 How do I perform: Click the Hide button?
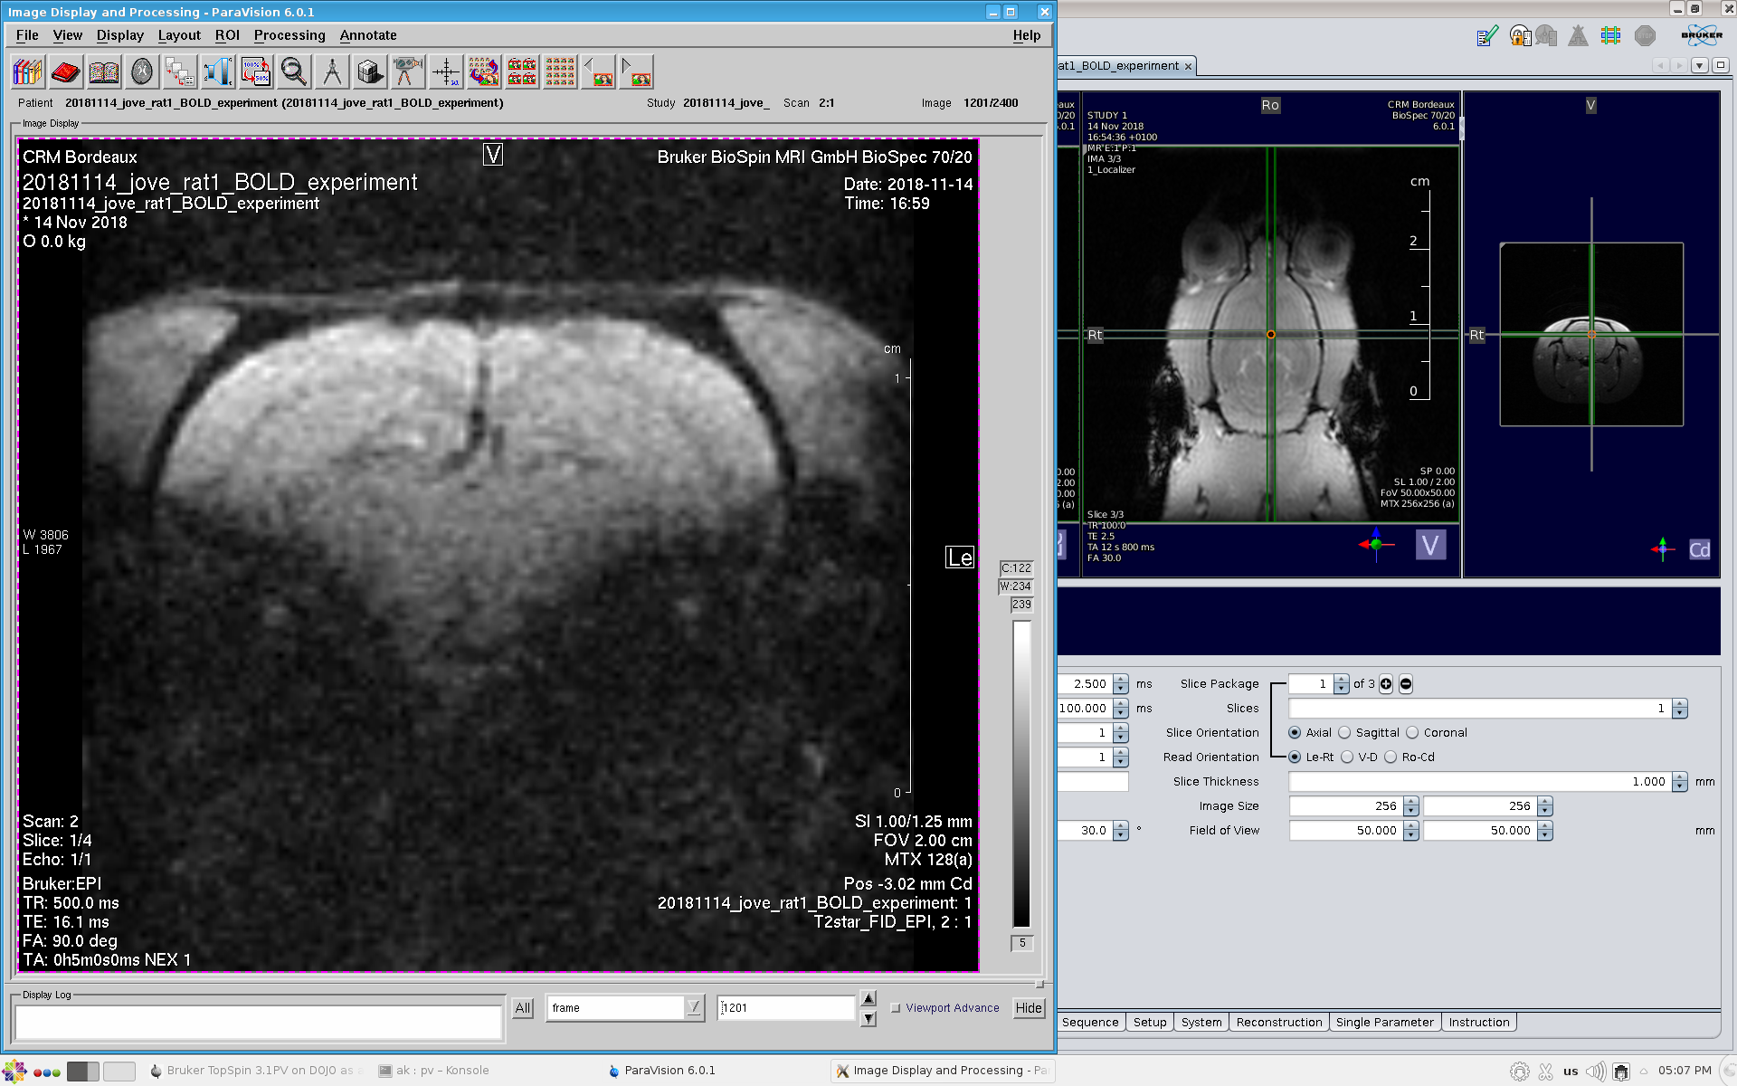(x=1029, y=1008)
